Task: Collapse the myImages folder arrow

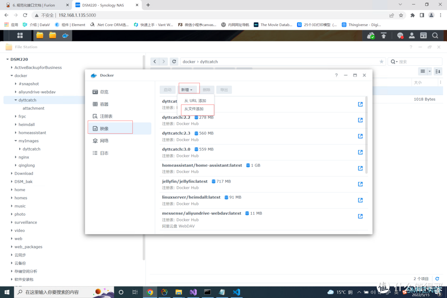Action: click(x=16, y=141)
